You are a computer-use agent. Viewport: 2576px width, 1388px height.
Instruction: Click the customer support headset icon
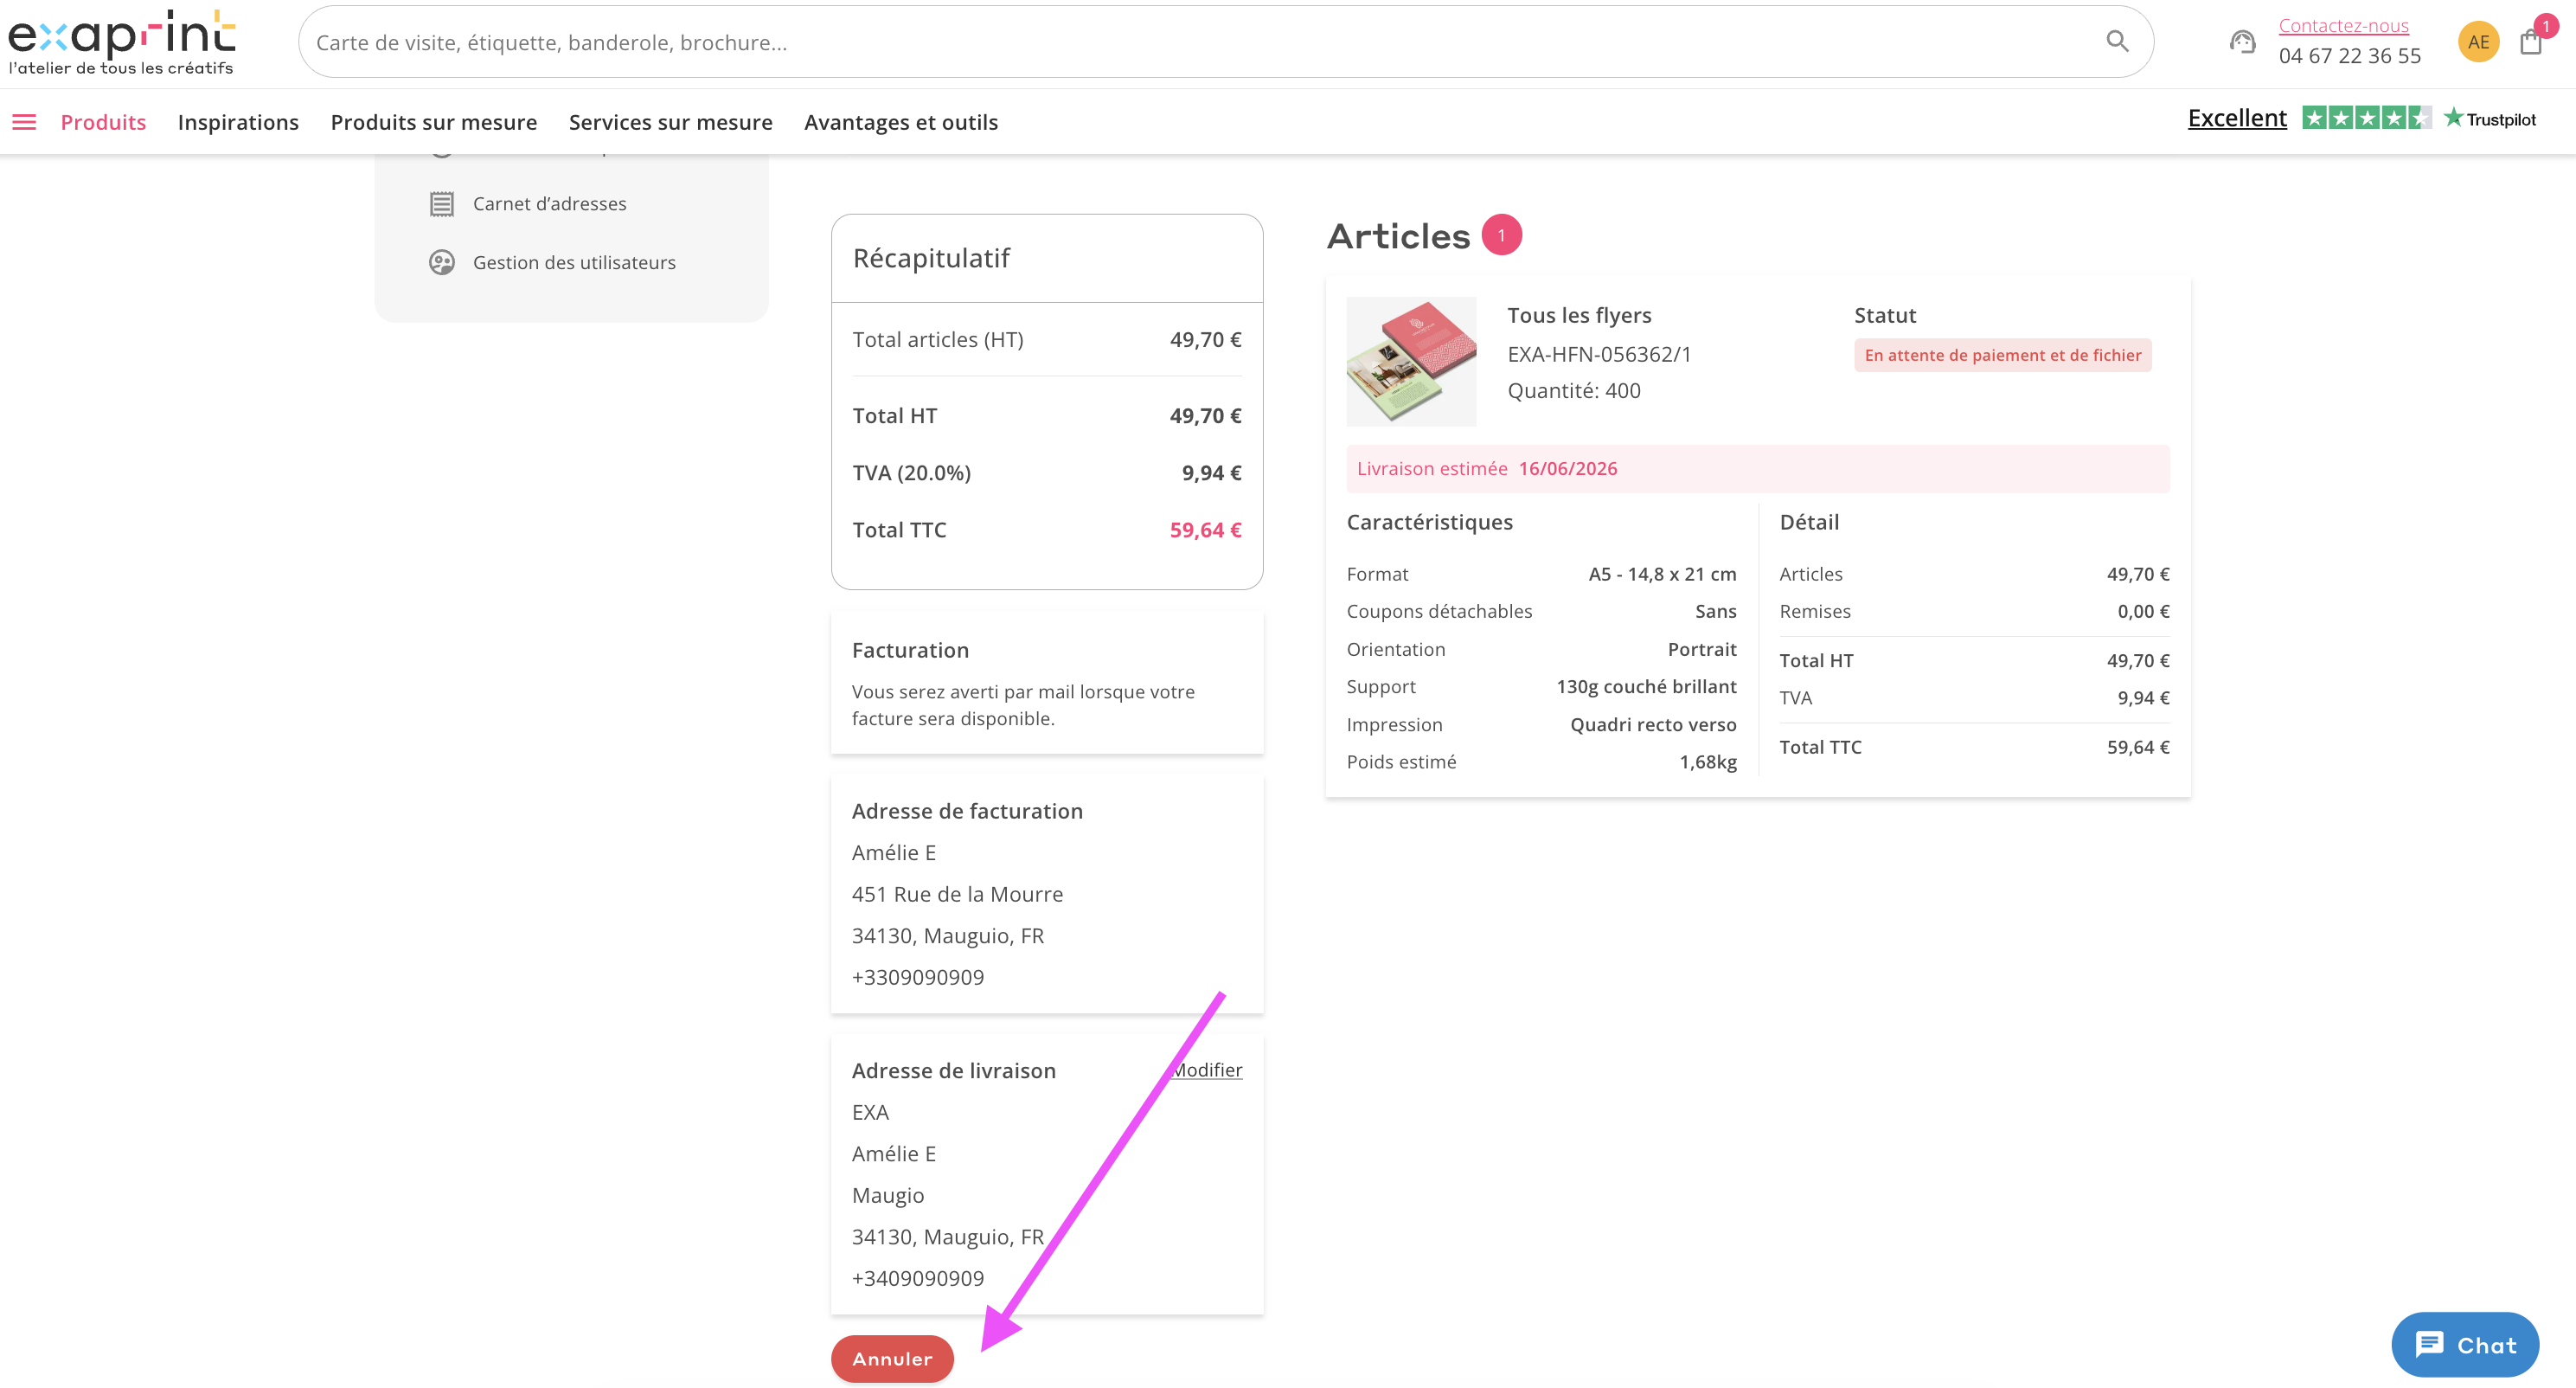click(x=2243, y=42)
